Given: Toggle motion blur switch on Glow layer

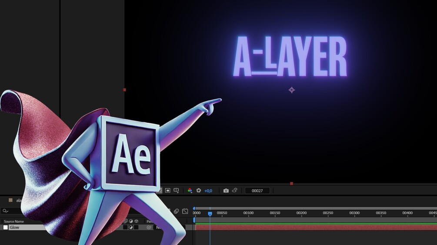Looking at the screenshot, I should [125, 227].
